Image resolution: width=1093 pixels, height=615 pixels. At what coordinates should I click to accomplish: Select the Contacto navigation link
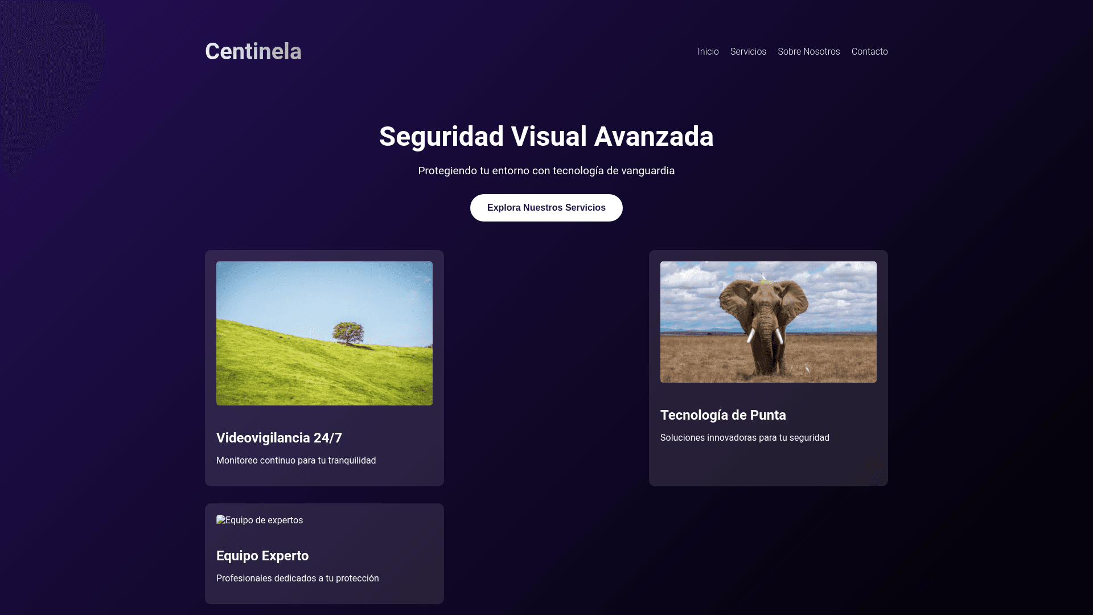[x=869, y=52]
